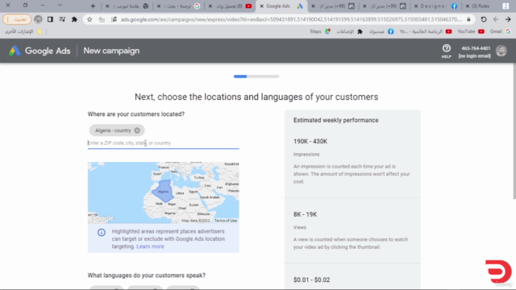Screen dimensions: 516x290
Task: Switch to the Google translate search tab
Action: tap(180, 6)
